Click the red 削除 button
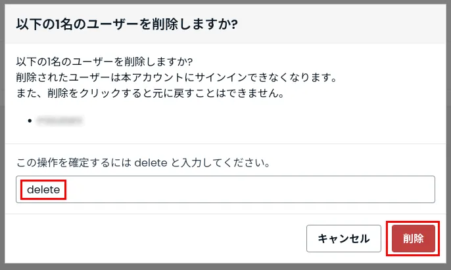451x270 pixels. coord(414,238)
